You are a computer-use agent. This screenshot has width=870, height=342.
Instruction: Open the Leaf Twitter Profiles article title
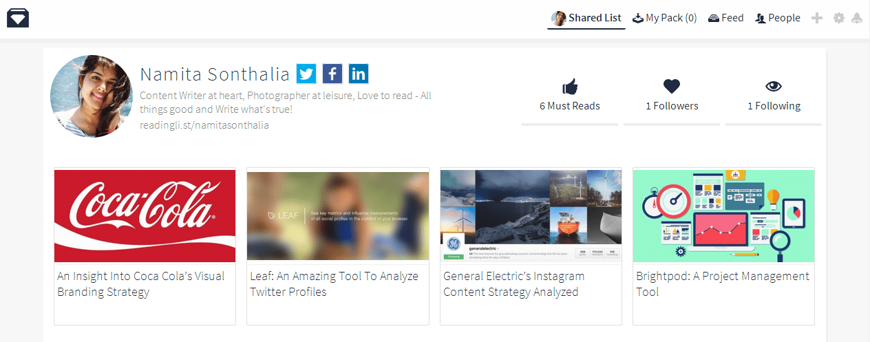point(335,284)
